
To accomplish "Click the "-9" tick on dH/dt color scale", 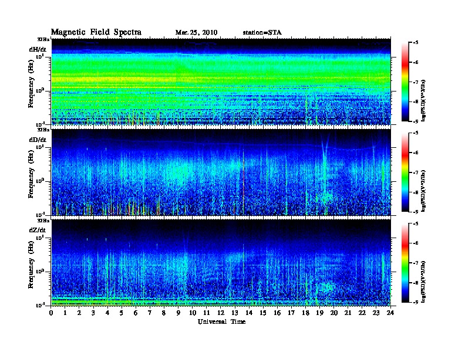I will coord(416,121).
